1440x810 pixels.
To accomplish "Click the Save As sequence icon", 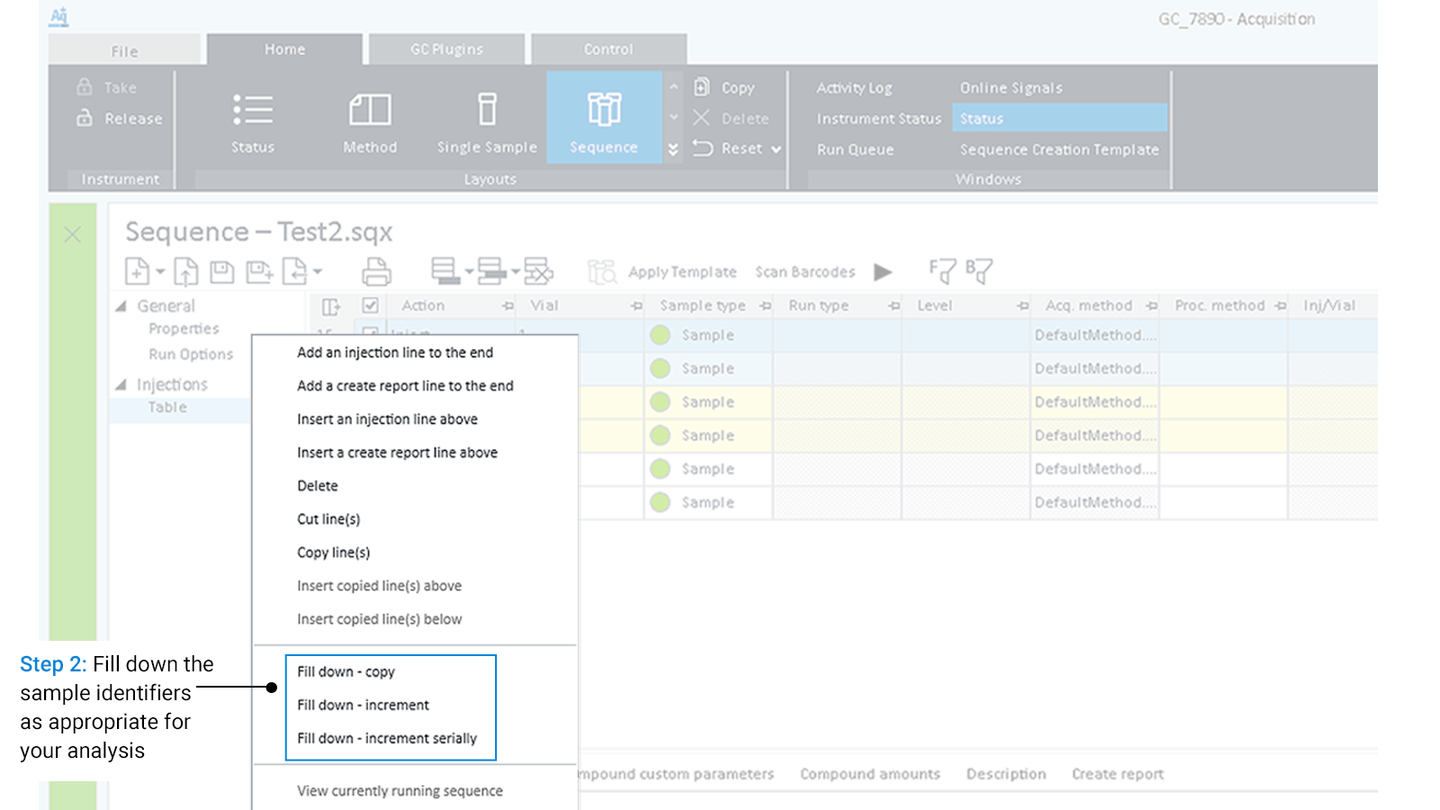I will [258, 271].
